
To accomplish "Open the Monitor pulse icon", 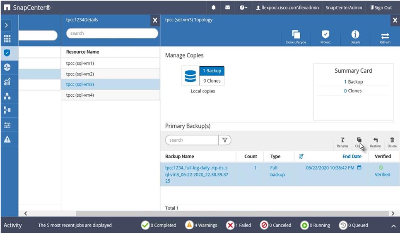I will coord(7,67).
